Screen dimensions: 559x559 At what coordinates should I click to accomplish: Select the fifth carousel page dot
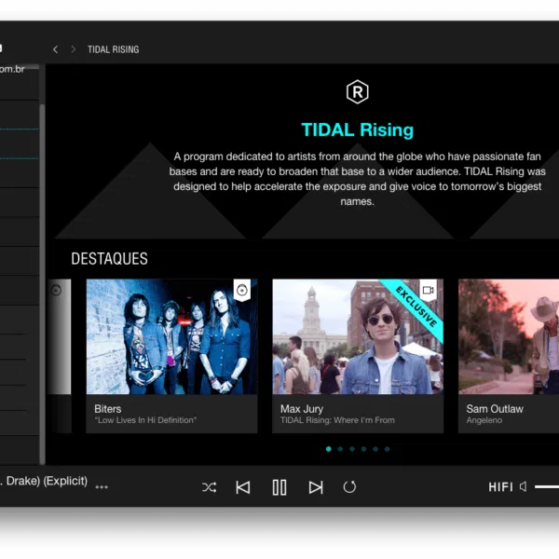pyautogui.click(x=375, y=449)
